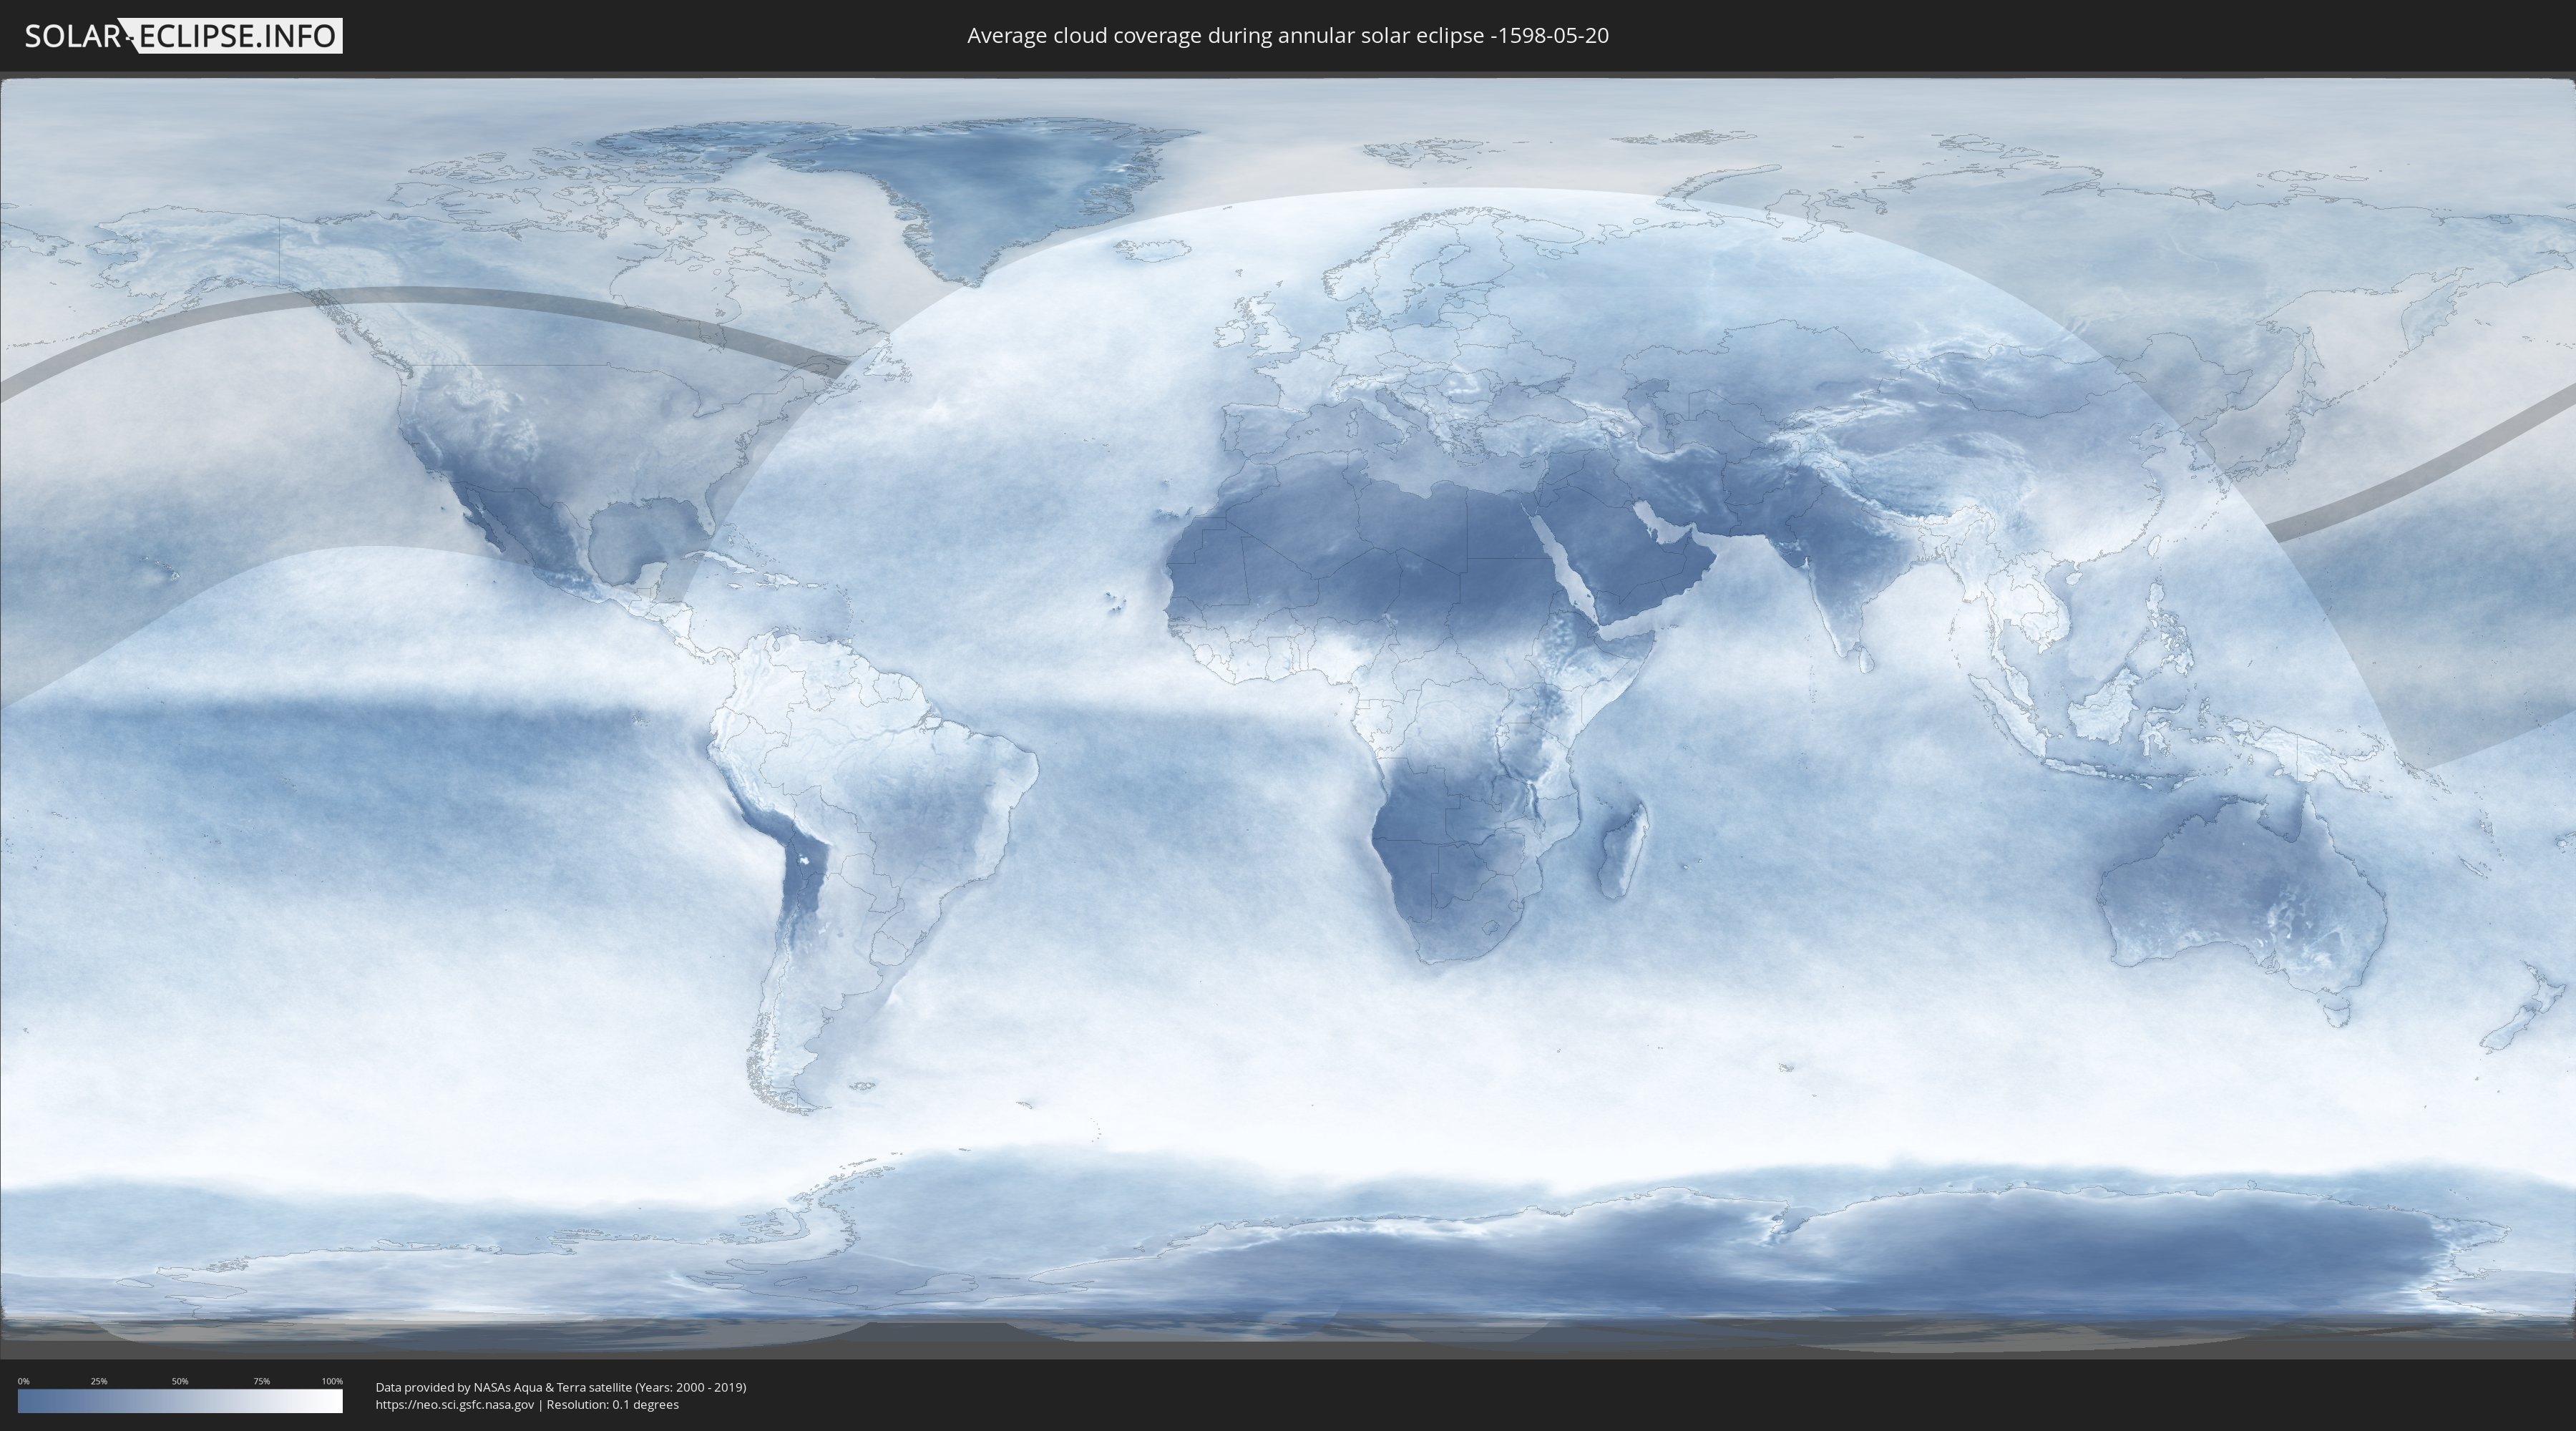
Task: Click the neo.sci.gsfc.nasa.gov URL text
Action: pyautogui.click(x=455, y=1405)
